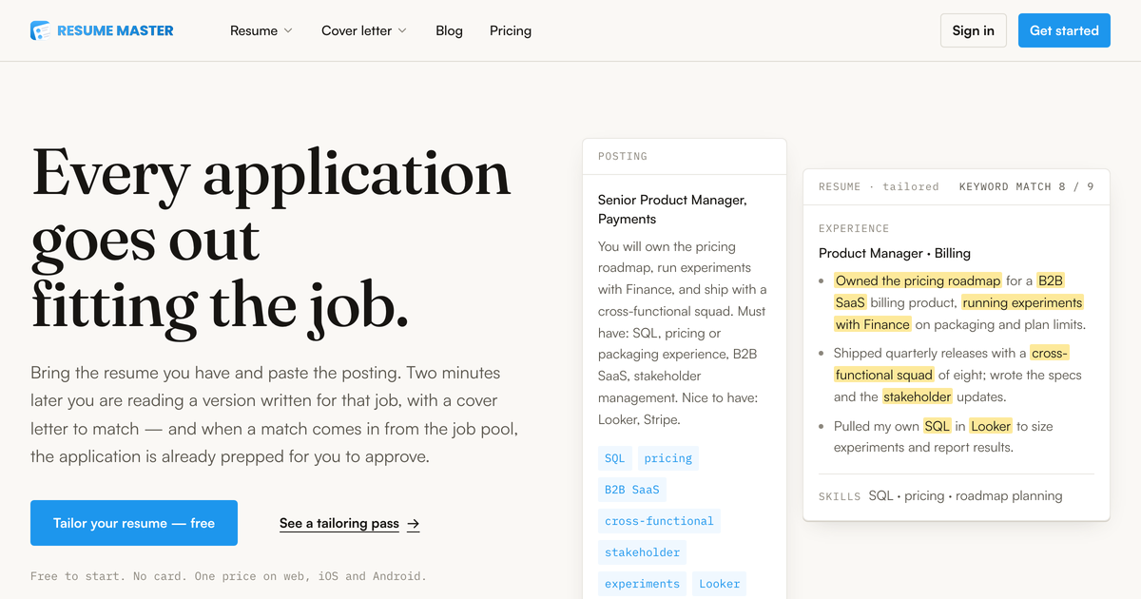Screen dimensions: 1141x599
Task: Click the B2B SaaS keyword tag
Action: tap(632, 490)
